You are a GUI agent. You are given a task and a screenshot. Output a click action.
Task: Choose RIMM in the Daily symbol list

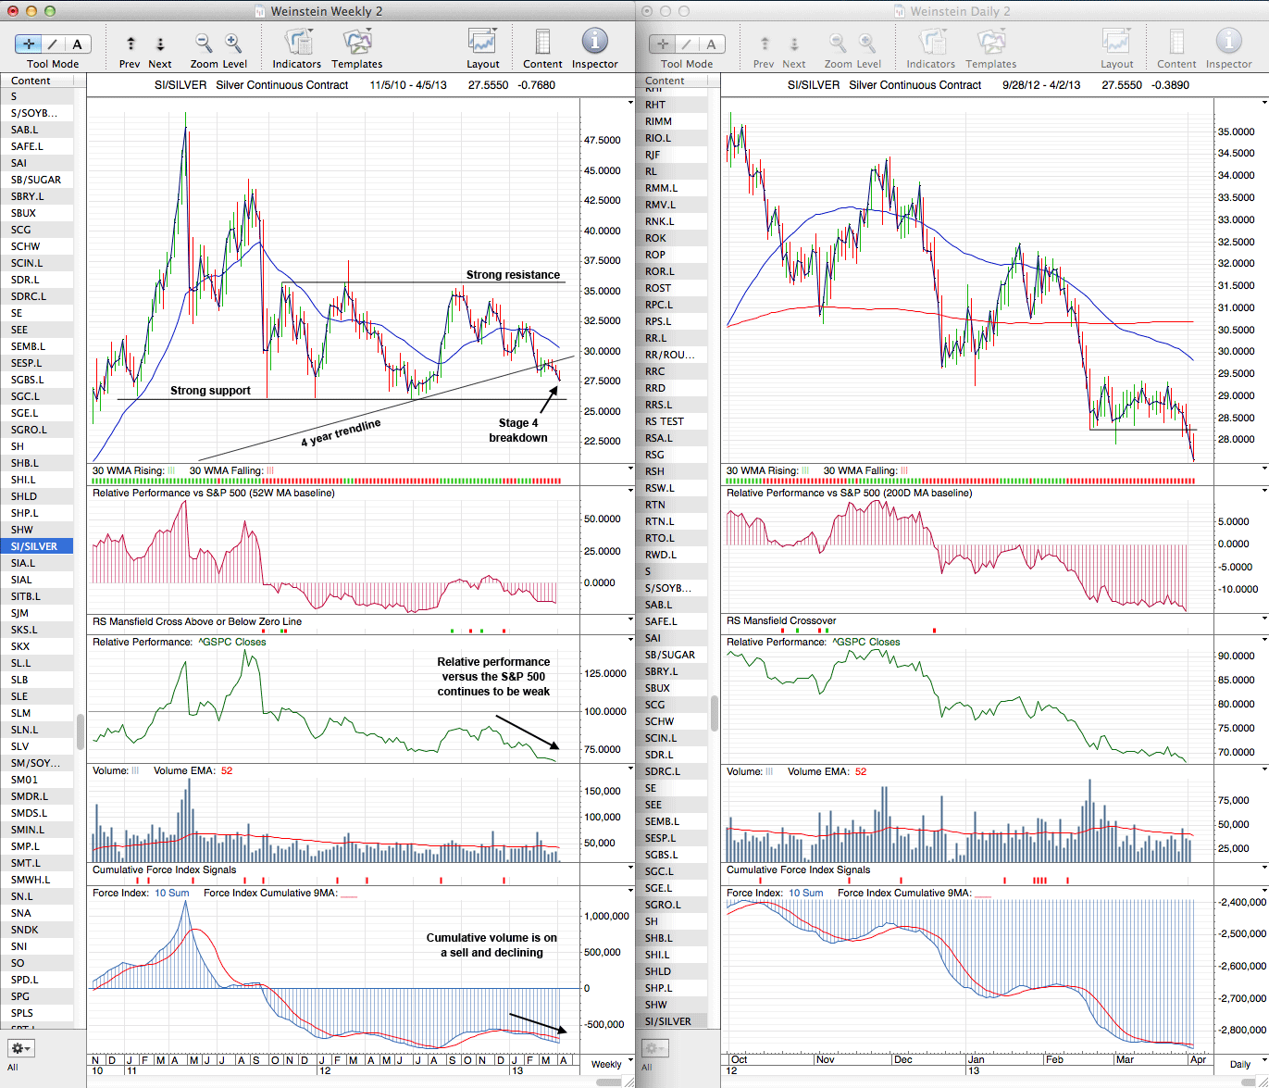pyautogui.click(x=658, y=121)
